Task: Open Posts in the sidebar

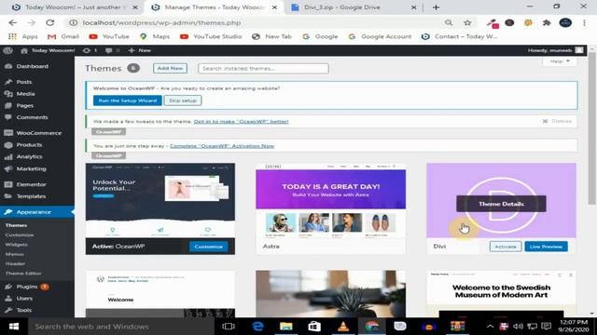Action: tap(24, 82)
